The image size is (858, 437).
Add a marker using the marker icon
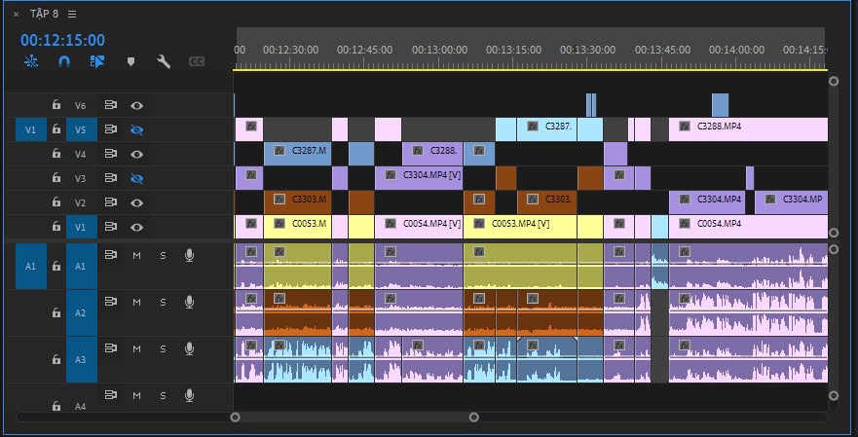click(131, 61)
